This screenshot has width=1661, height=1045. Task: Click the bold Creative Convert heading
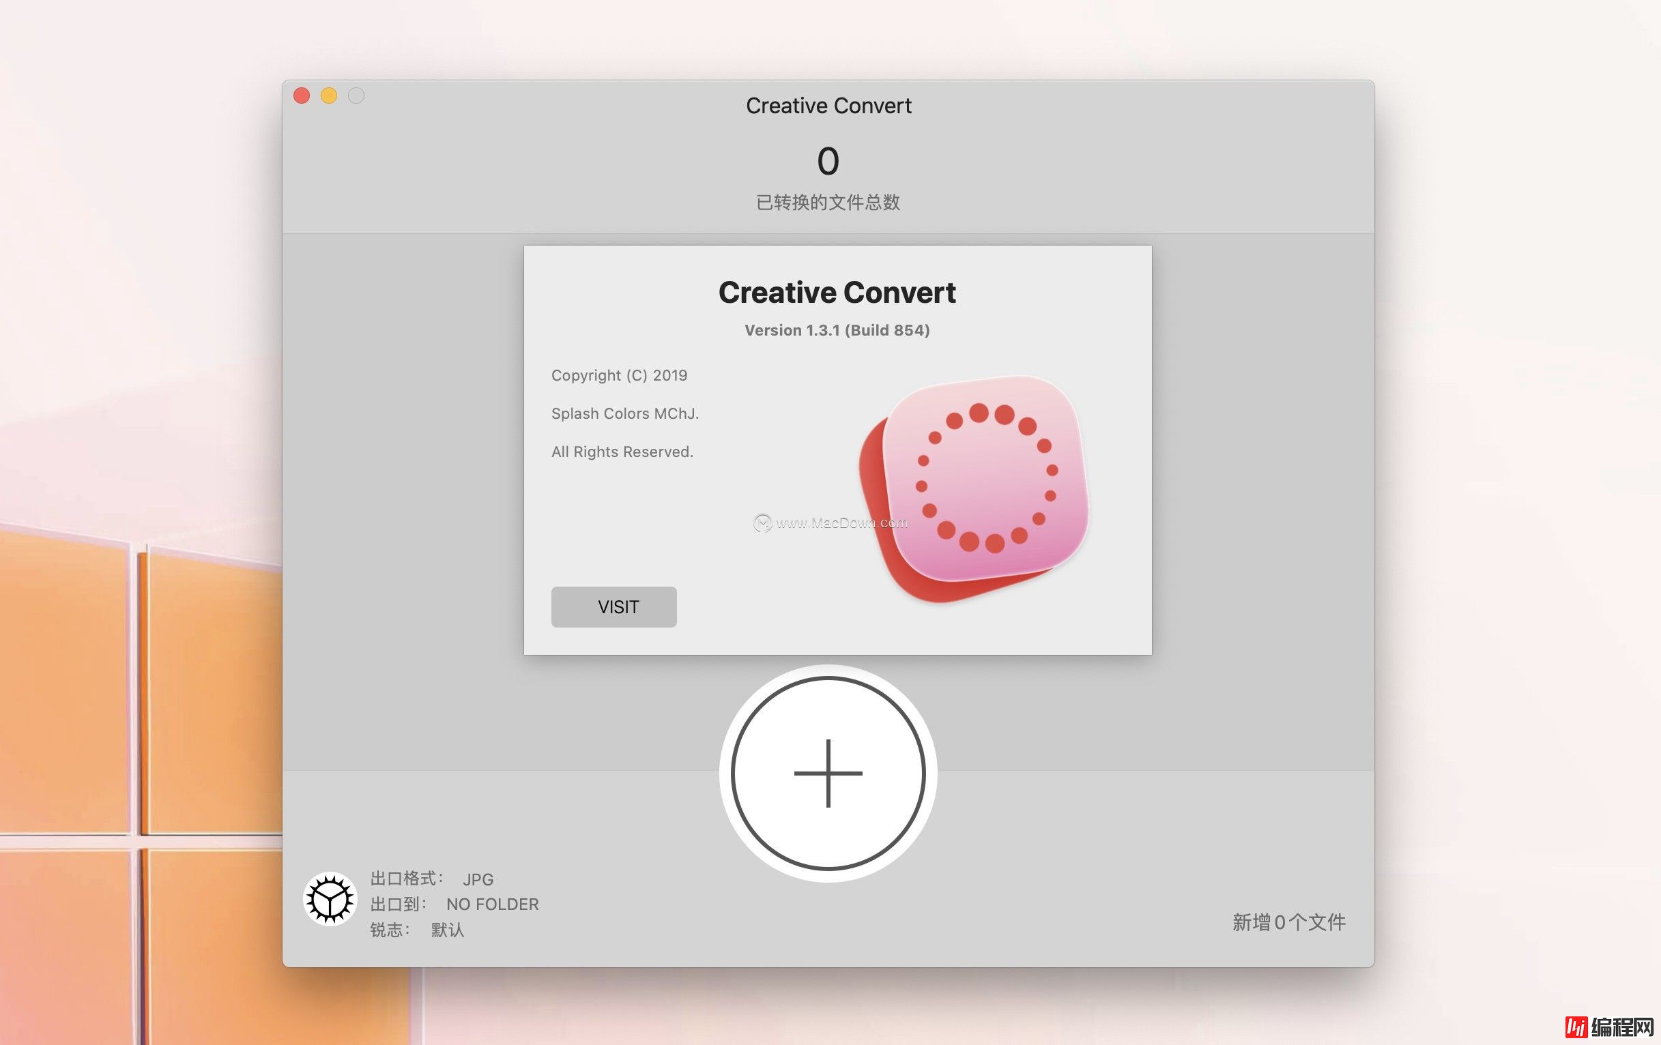(x=837, y=292)
